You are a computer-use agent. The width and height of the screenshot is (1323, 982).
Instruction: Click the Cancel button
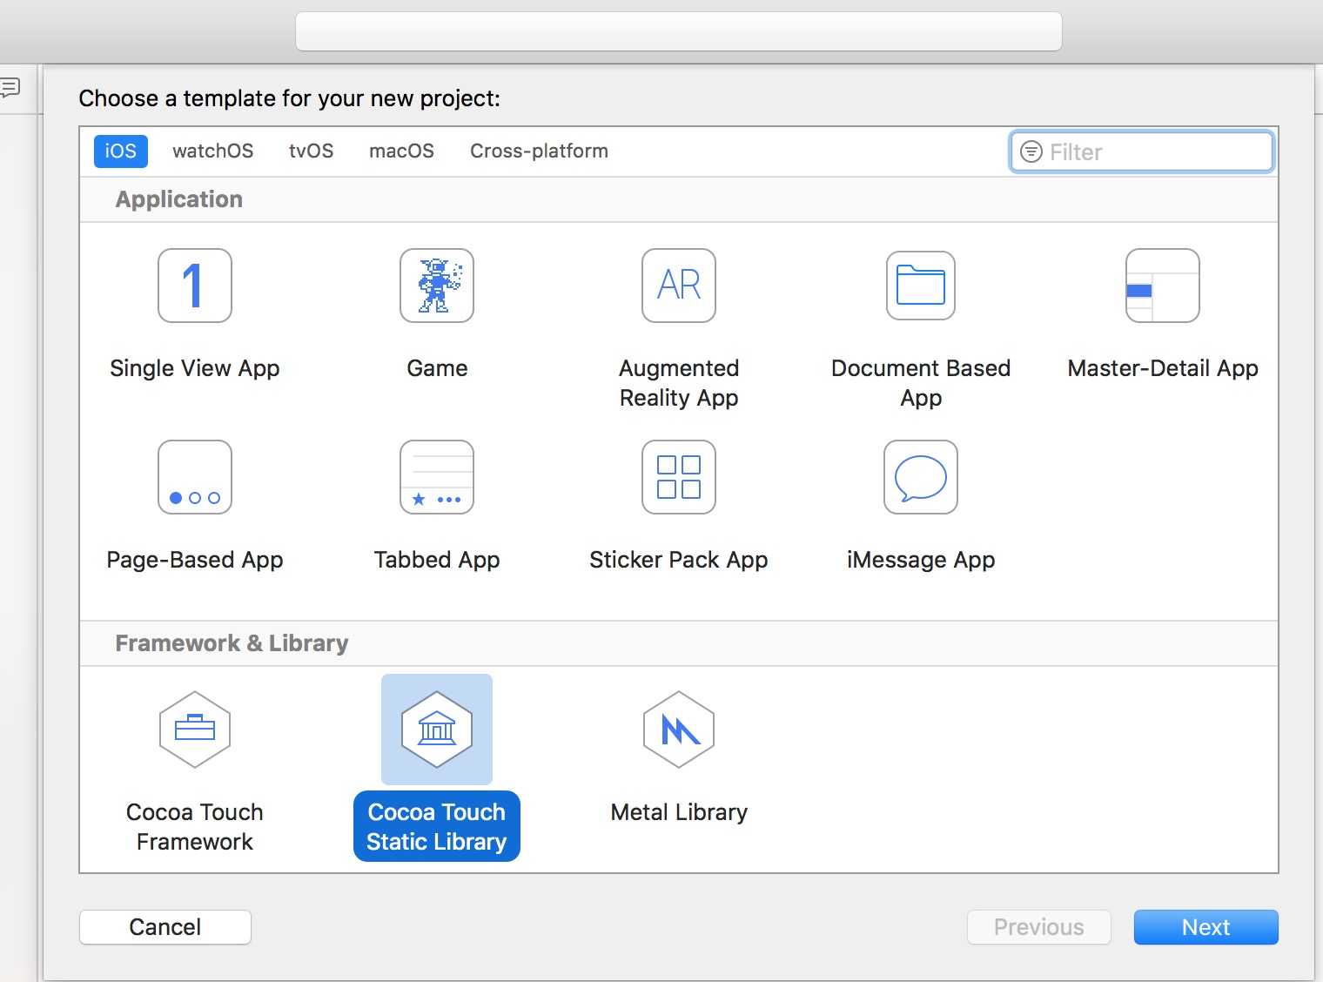(165, 927)
